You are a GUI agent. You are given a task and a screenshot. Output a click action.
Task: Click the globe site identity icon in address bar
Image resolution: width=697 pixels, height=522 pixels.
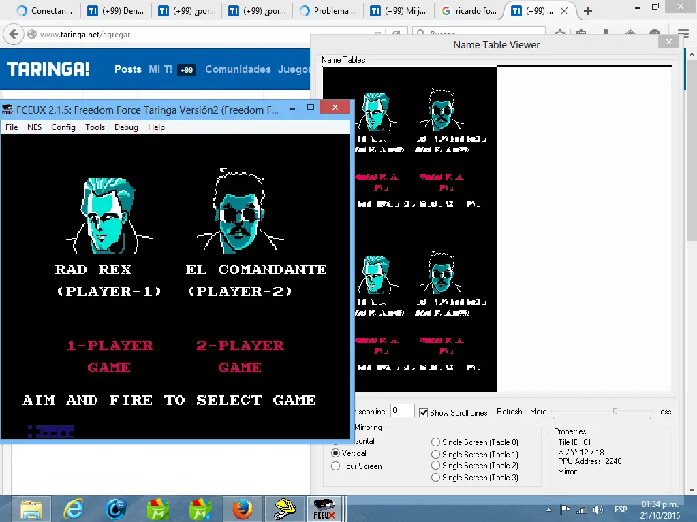(x=32, y=34)
